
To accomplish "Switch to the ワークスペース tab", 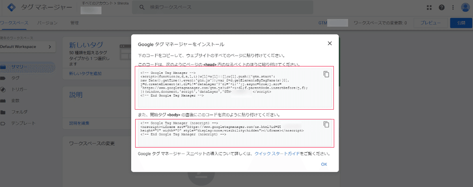I will pyautogui.click(x=14, y=23).
